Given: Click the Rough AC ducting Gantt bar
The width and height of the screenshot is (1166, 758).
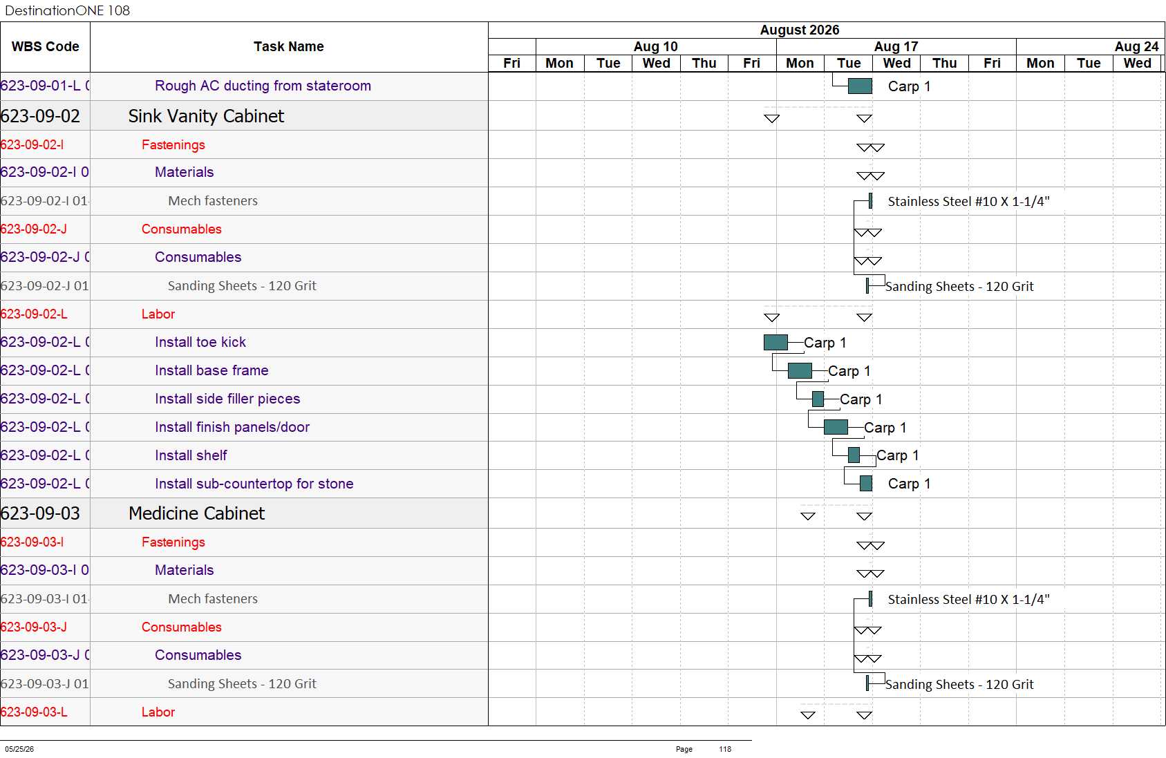Looking at the screenshot, I should point(860,86).
